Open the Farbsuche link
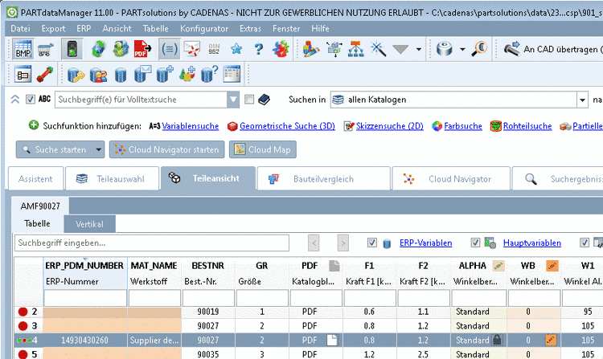 463,126
